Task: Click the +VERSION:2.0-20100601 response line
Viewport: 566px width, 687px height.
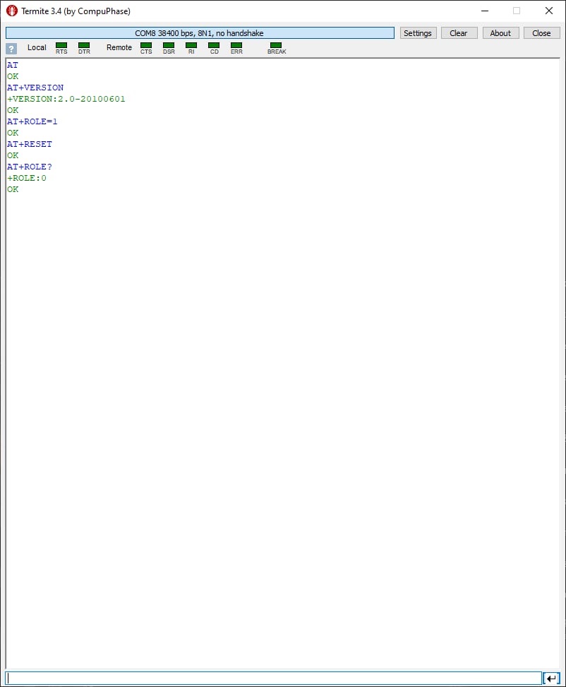Action: pyautogui.click(x=66, y=99)
